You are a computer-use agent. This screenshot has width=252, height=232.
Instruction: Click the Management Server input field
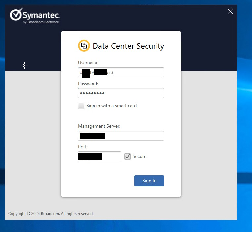click(121, 136)
